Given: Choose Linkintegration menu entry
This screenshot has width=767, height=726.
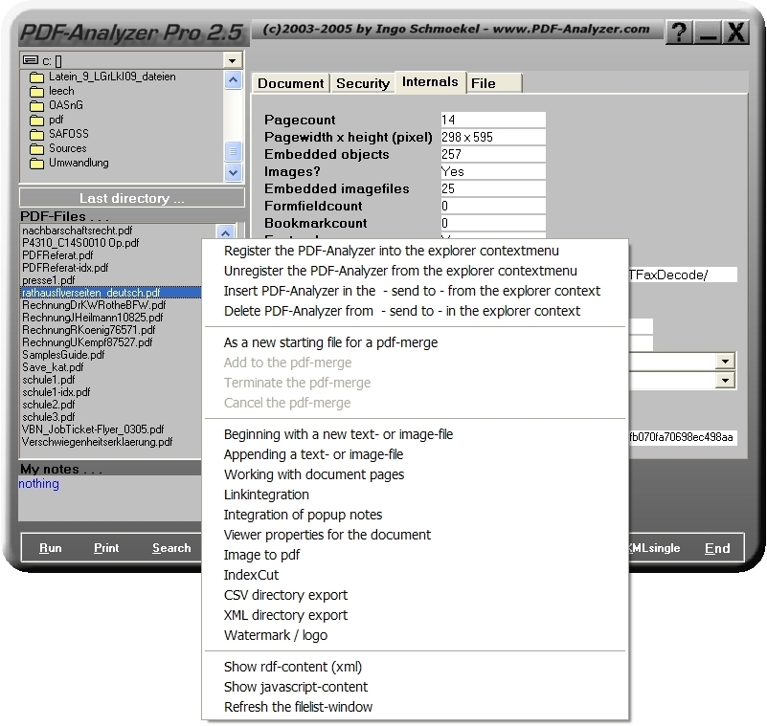Looking at the screenshot, I should pos(415,495).
